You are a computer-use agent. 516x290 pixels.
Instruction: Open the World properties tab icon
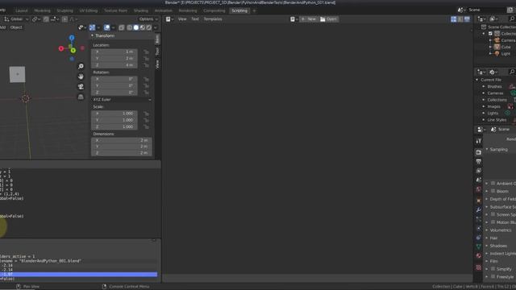(478, 189)
